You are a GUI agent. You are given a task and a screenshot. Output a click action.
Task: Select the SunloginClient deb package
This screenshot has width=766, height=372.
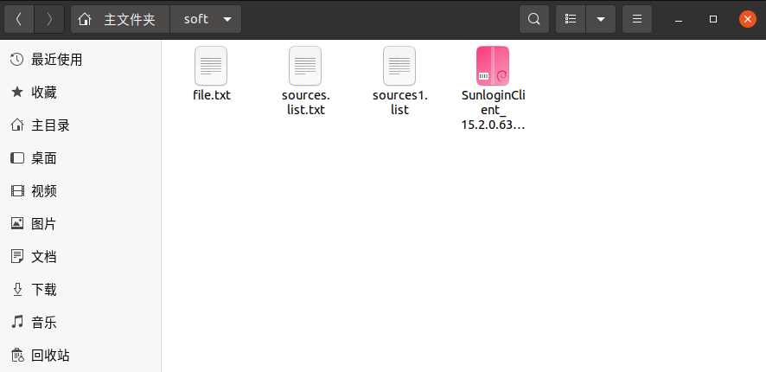[493, 88]
